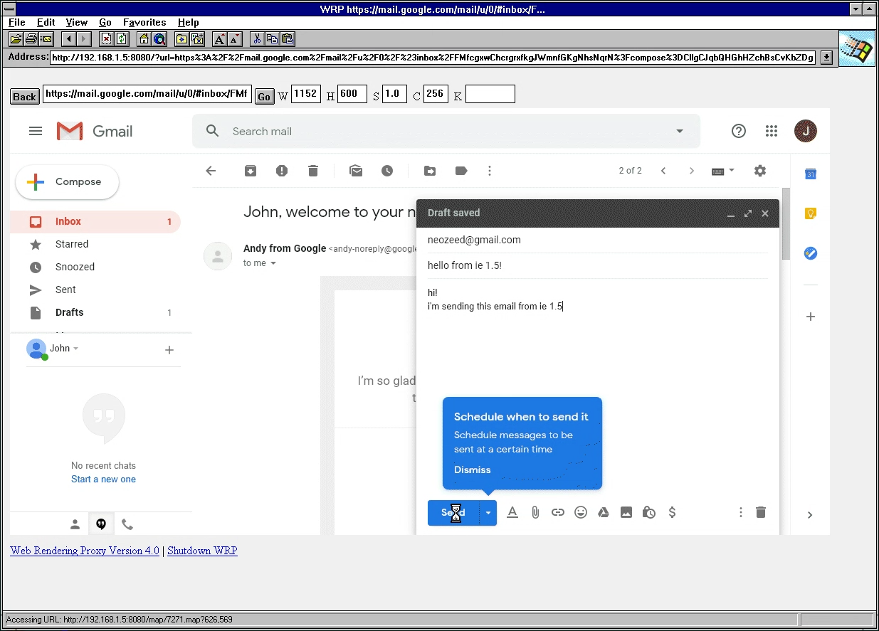Open Gmail Settings gear icon
This screenshot has width=879, height=631.
[x=760, y=171]
